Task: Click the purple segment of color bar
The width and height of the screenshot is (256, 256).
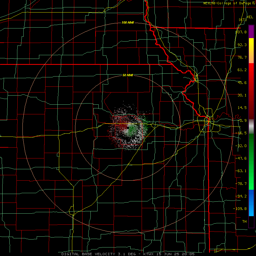Action: tap(251, 32)
